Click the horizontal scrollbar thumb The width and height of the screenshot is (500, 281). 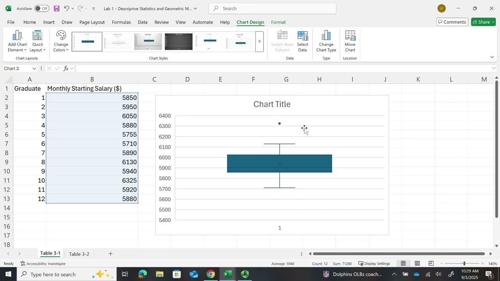click(x=399, y=254)
